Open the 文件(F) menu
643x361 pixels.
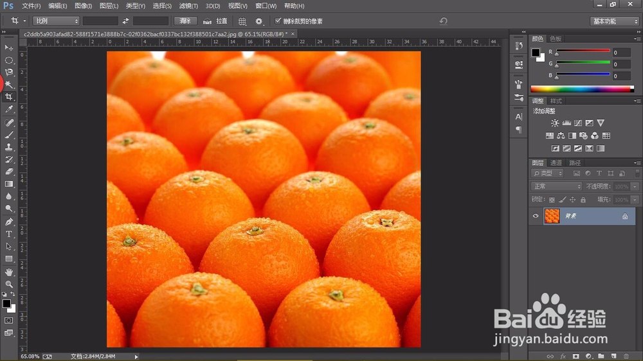(x=31, y=6)
